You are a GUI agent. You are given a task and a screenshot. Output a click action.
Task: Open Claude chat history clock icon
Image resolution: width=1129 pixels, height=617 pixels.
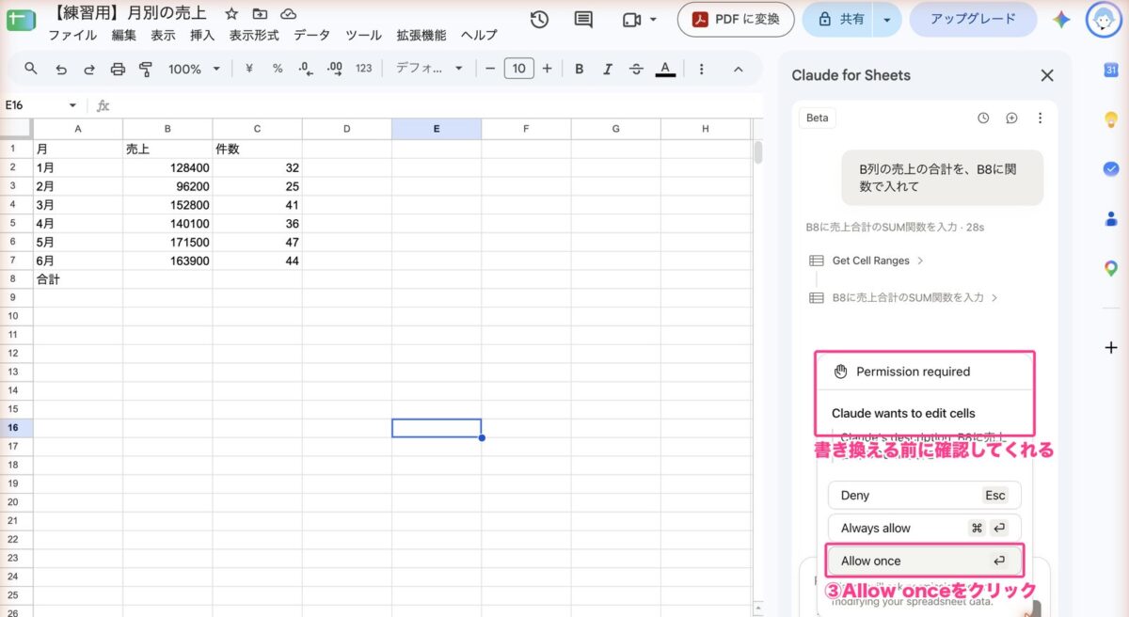pos(983,119)
